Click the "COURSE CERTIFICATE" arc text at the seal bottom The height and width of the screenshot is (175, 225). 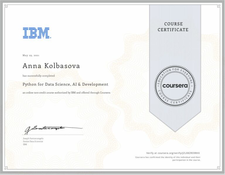pos(175,100)
